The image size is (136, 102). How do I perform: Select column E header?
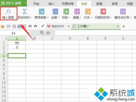pyautogui.click(x=88, y=39)
